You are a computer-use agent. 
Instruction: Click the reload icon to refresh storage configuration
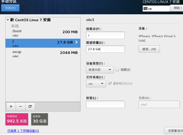(x=30, y=106)
